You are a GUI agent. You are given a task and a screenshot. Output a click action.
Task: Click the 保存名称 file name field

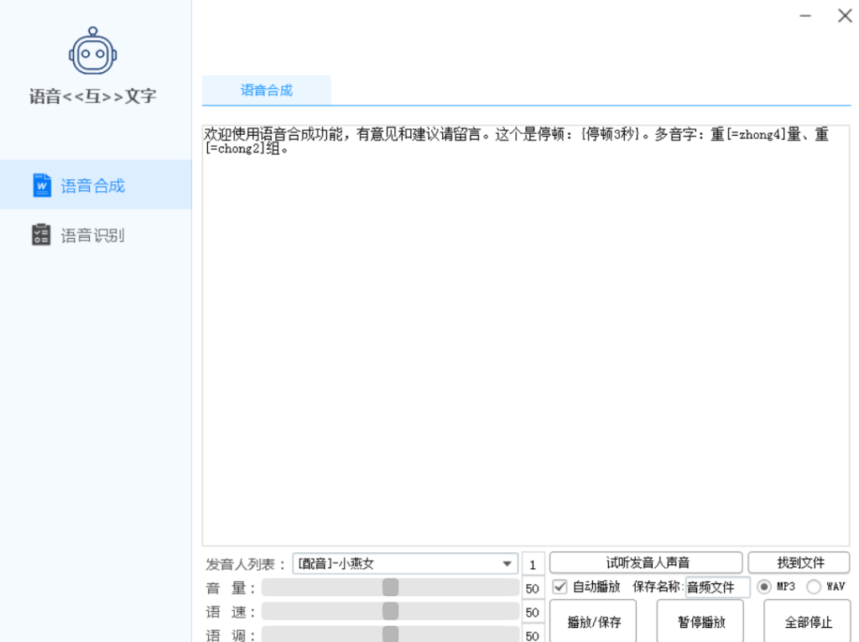[x=717, y=588]
